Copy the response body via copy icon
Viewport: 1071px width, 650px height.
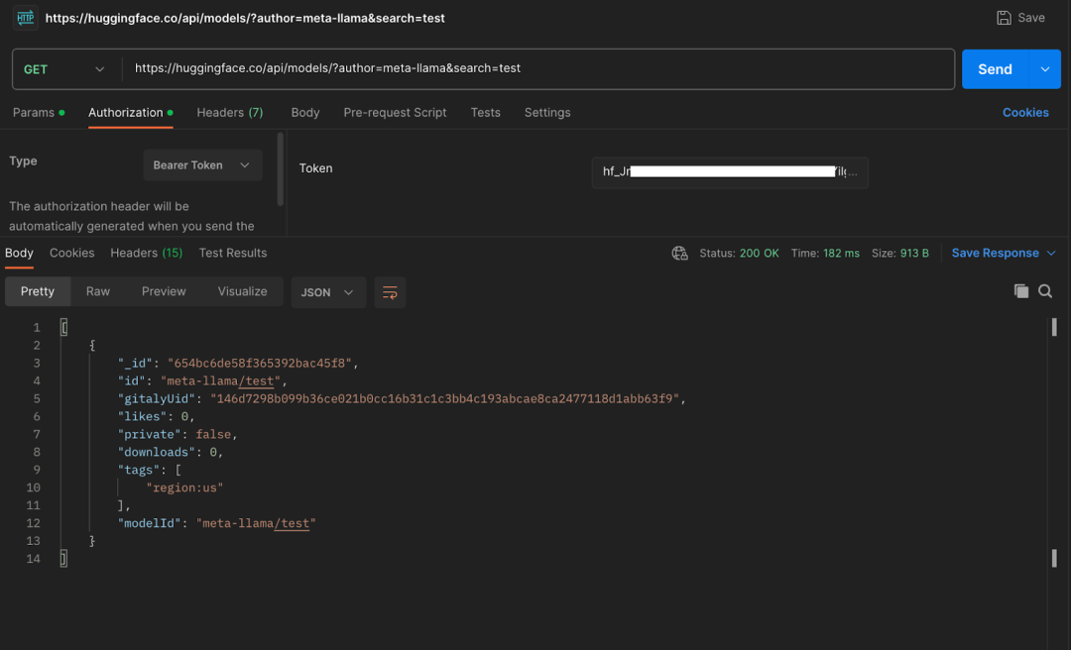pyautogui.click(x=1021, y=291)
